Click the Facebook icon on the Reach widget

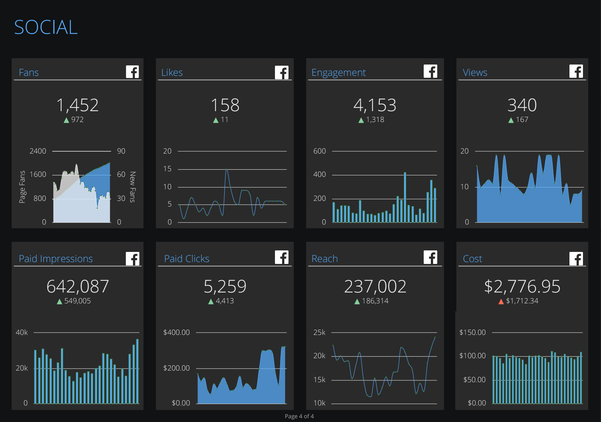[x=430, y=258]
